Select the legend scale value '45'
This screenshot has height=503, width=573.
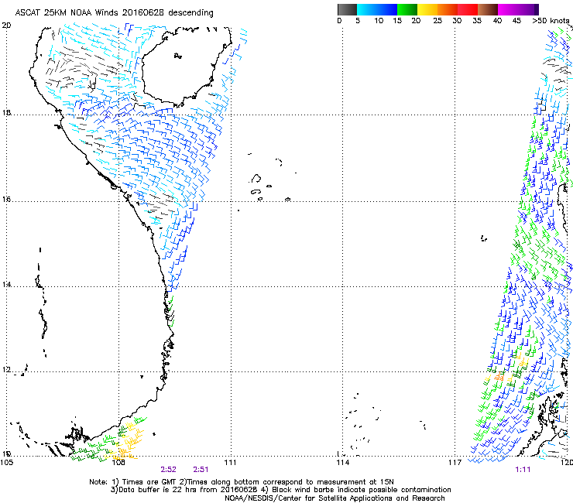tap(516, 20)
